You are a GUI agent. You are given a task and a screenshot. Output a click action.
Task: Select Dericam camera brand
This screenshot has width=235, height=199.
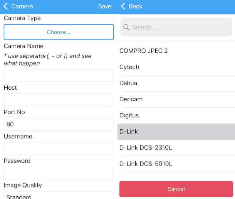(176, 99)
